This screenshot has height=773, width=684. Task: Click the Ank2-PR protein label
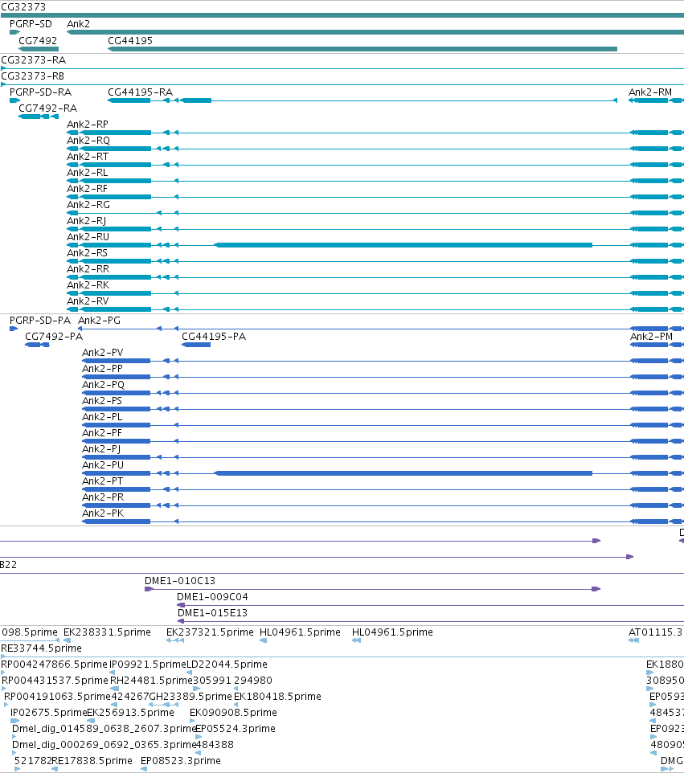[103, 497]
